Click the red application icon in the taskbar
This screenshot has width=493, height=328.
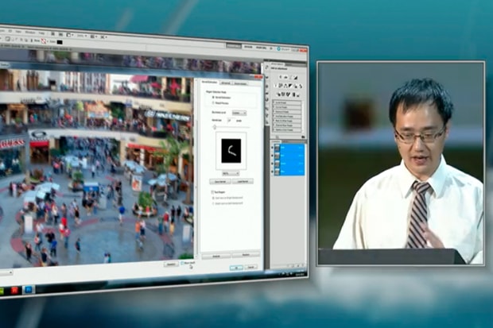pos(15,290)
